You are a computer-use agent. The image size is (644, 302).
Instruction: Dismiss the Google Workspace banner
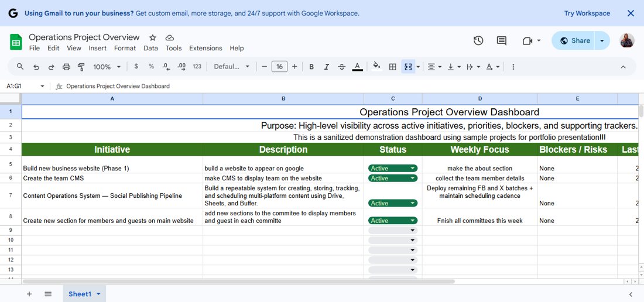click(631, 13)
